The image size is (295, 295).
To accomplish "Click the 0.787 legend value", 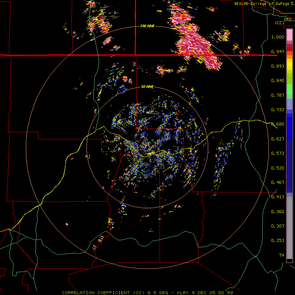I will 278,95.
